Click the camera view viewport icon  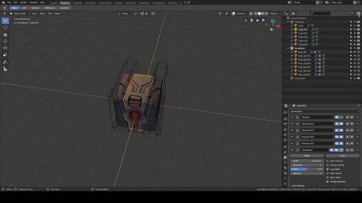(x=252, y=20)
